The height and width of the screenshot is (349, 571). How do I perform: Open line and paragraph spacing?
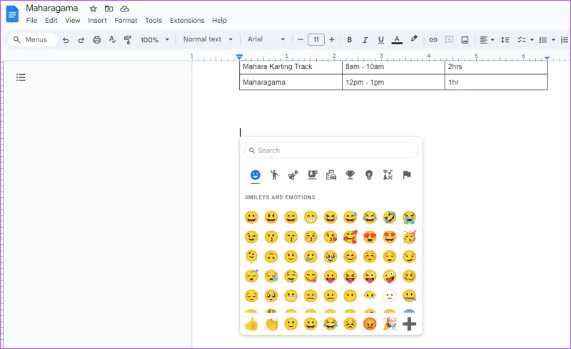click(505, 40)
